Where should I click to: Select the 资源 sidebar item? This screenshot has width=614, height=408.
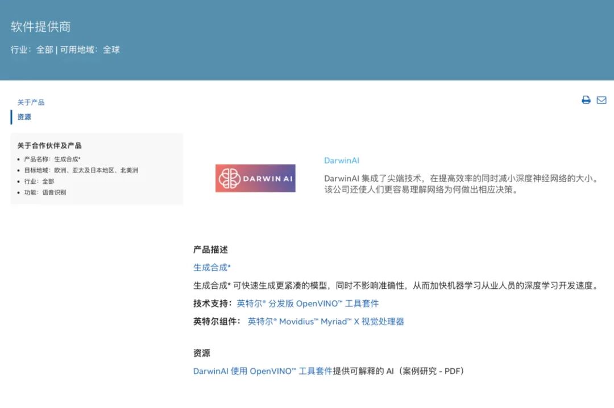pos(24,117)
